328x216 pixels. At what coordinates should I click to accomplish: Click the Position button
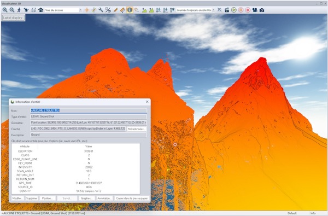(48, 198)
